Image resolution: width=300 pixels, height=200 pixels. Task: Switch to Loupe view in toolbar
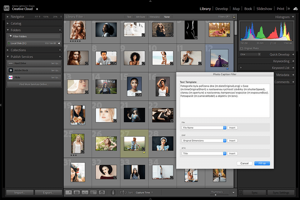pos(77,192)
